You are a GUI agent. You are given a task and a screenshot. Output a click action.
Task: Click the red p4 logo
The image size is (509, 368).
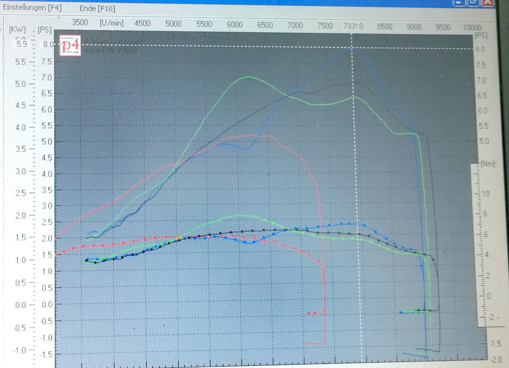70,45
